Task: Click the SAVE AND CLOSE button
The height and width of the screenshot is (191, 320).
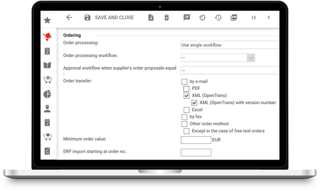Action: point(109,18)
